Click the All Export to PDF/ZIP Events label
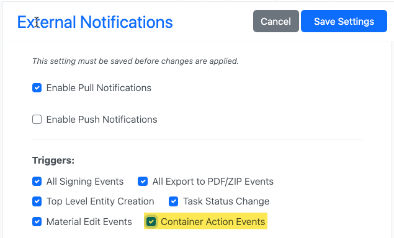This screenshot has width=394, height=238. click(x=213, y=182)
